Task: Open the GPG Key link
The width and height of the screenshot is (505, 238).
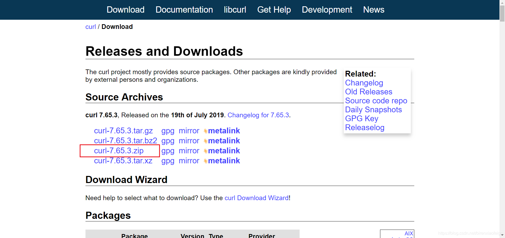Action: (362, 119)
